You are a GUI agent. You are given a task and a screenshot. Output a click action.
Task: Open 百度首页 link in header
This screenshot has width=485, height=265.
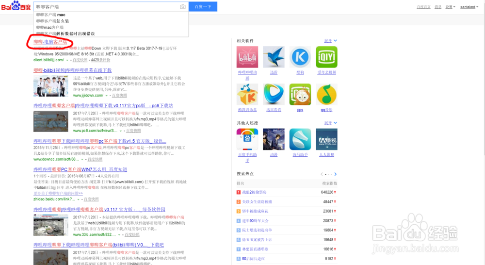(423, 7)
